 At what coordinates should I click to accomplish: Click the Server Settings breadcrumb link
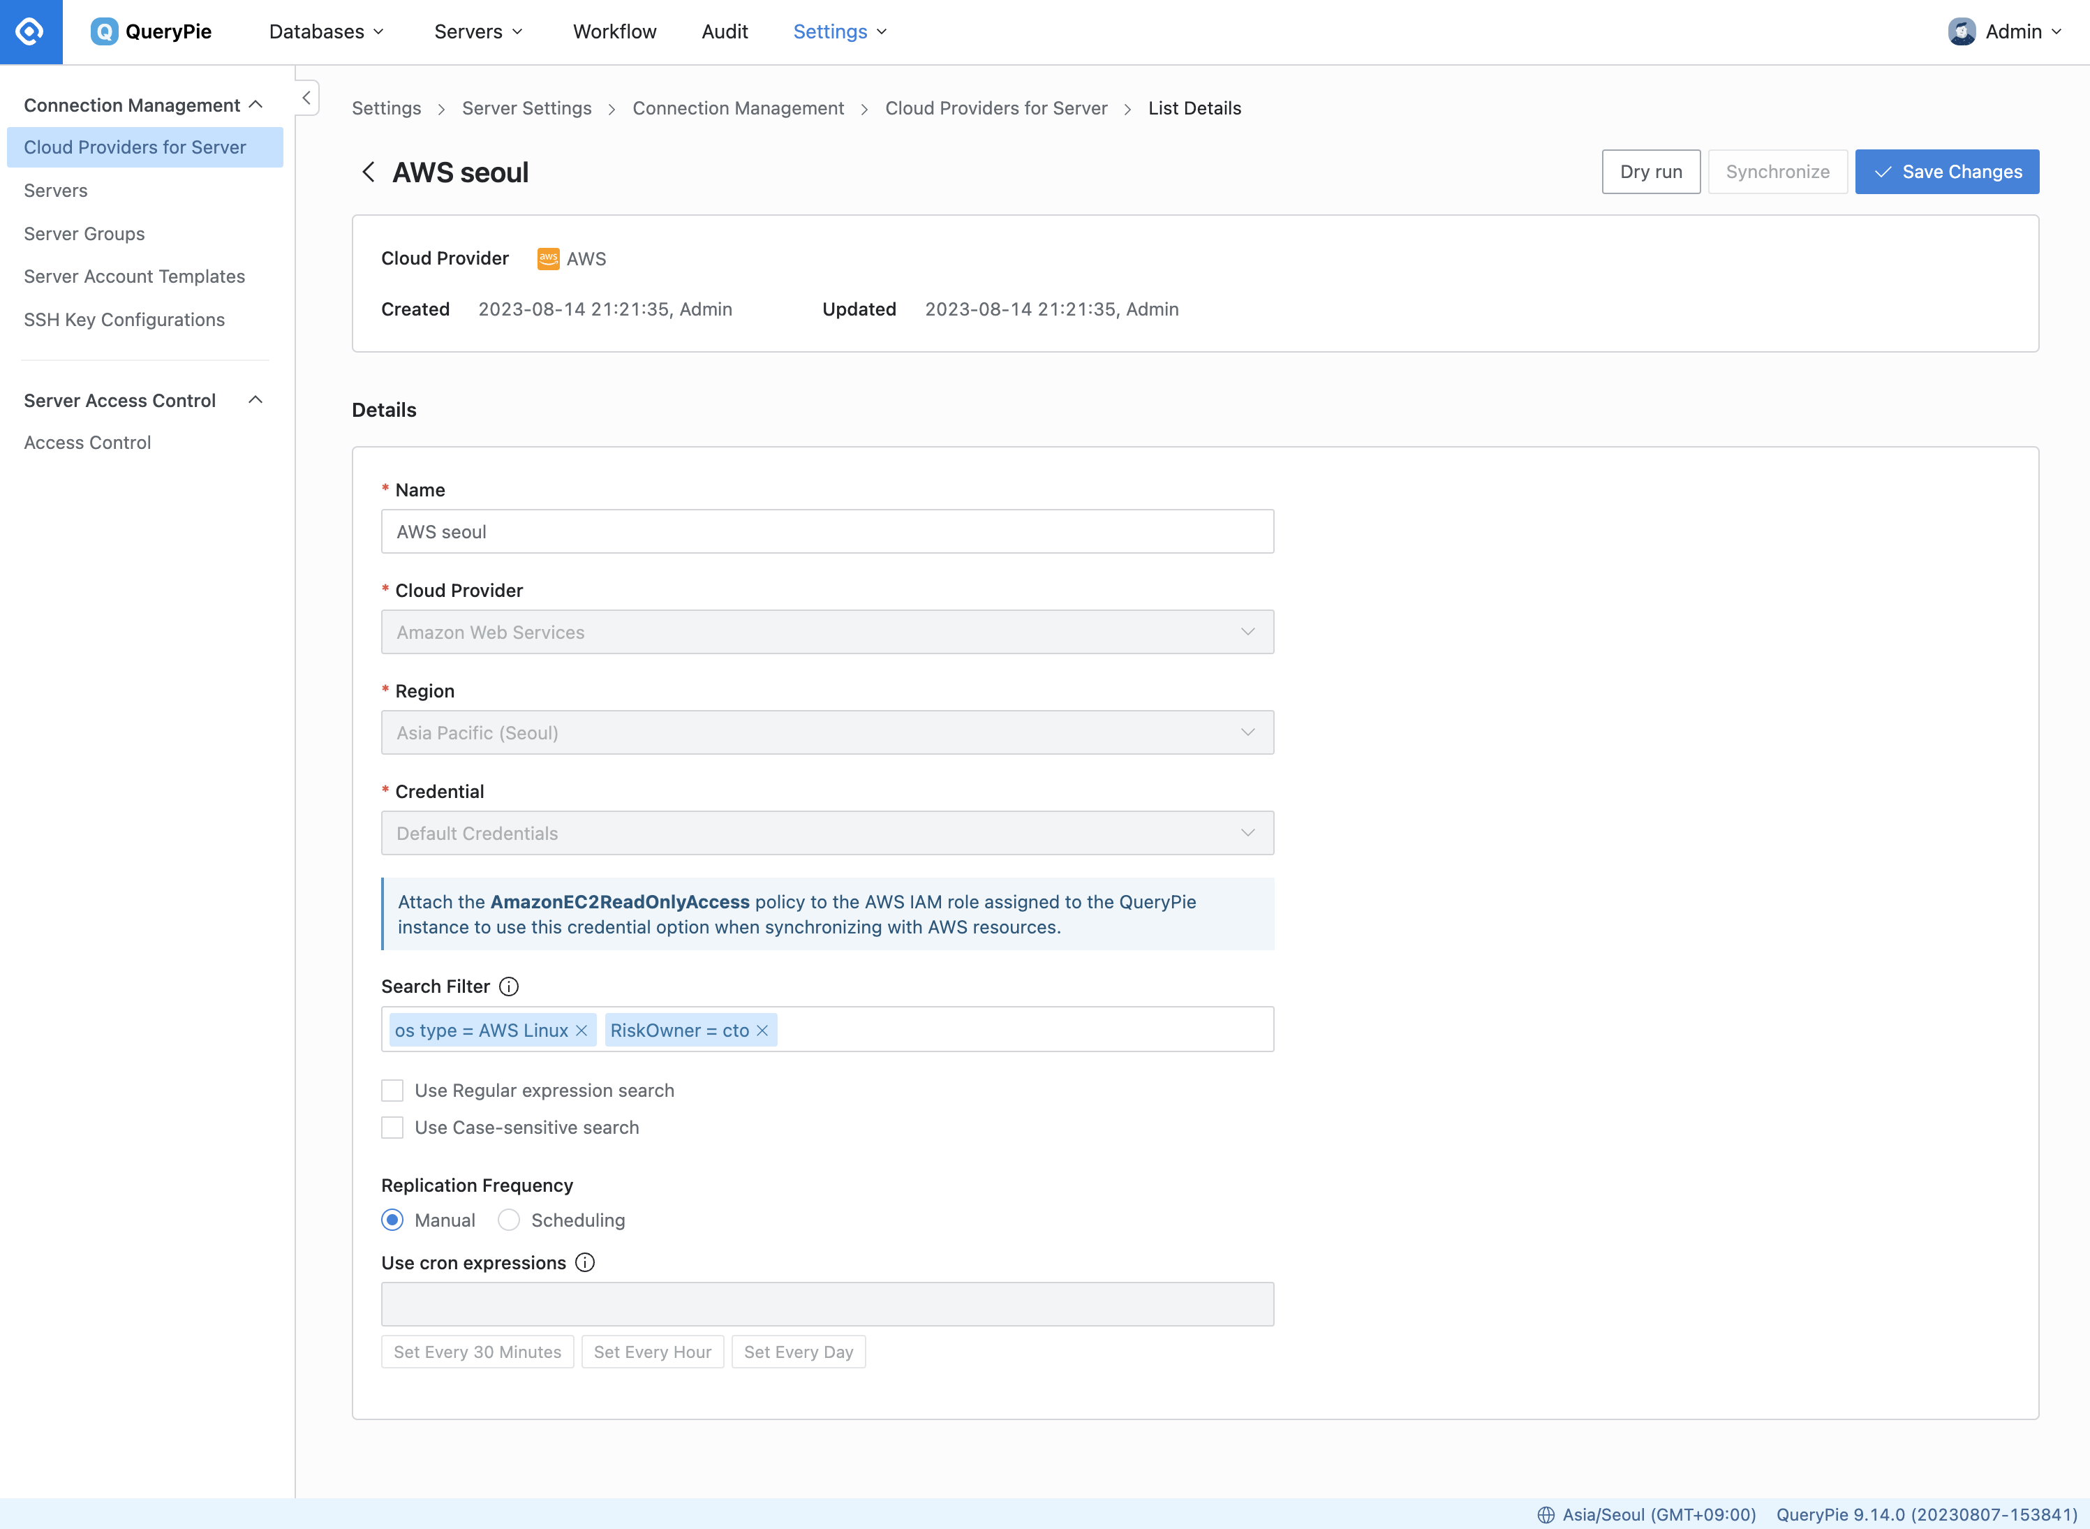pos(526,108)
